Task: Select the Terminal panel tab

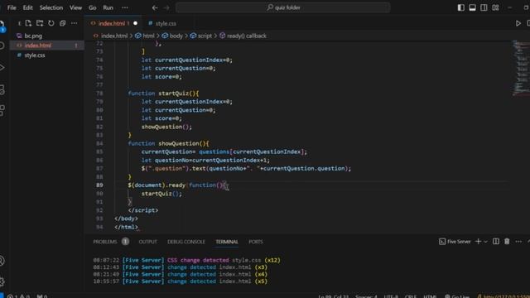Action: point(227,242)
